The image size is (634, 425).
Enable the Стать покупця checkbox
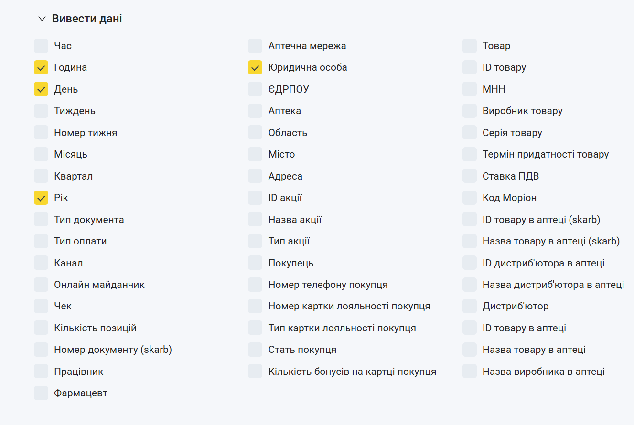[x=255, y=350]
